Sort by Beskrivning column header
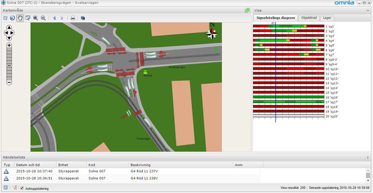 [181, 165]
